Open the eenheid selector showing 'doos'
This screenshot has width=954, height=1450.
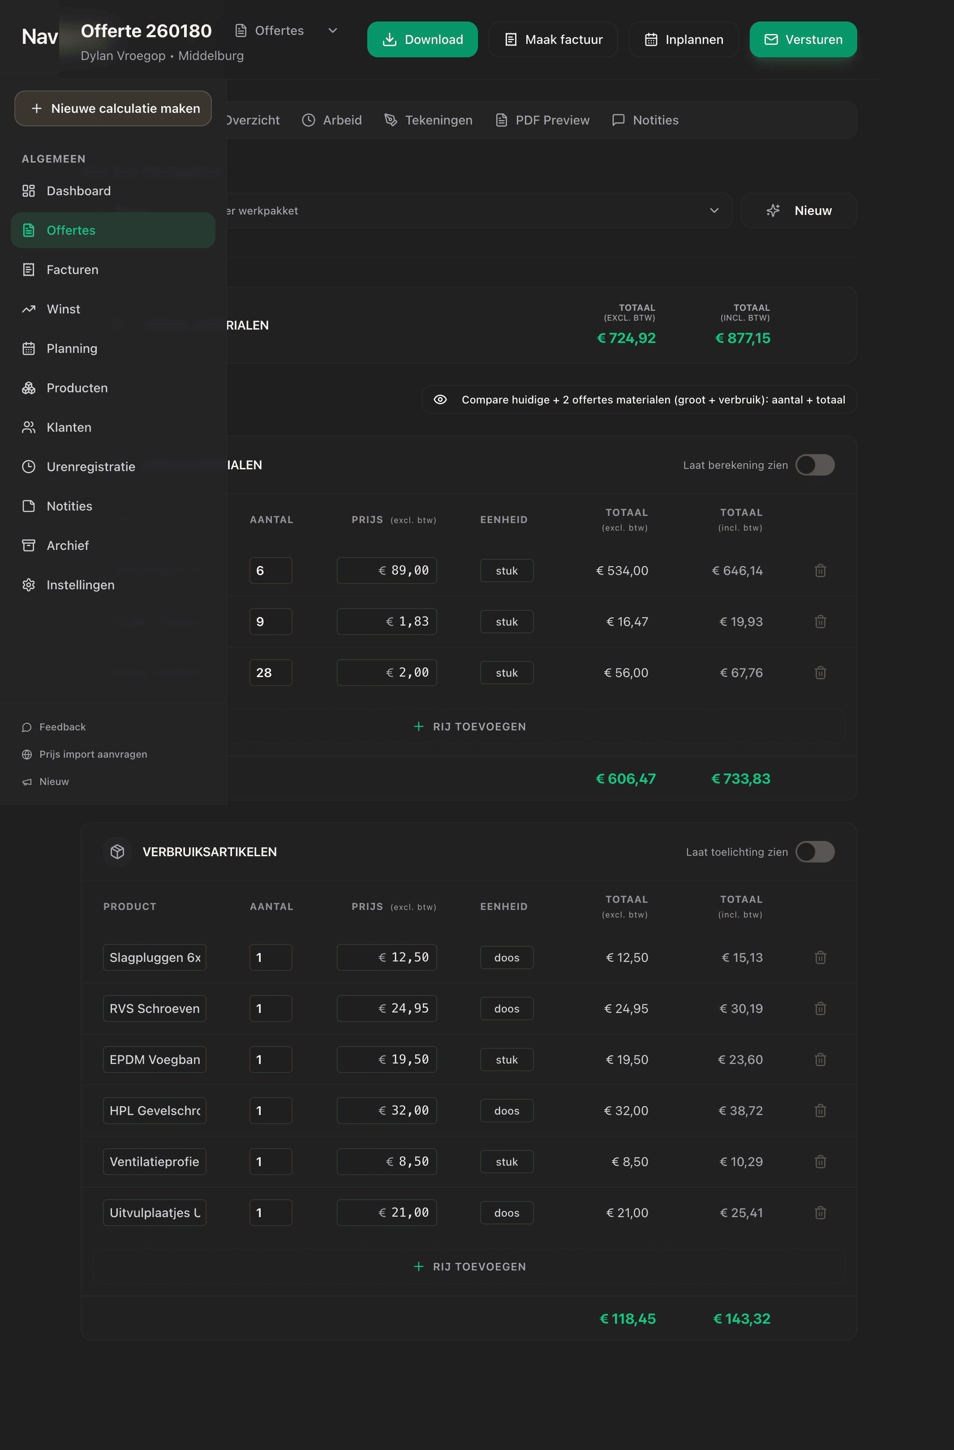click(507, 957)
